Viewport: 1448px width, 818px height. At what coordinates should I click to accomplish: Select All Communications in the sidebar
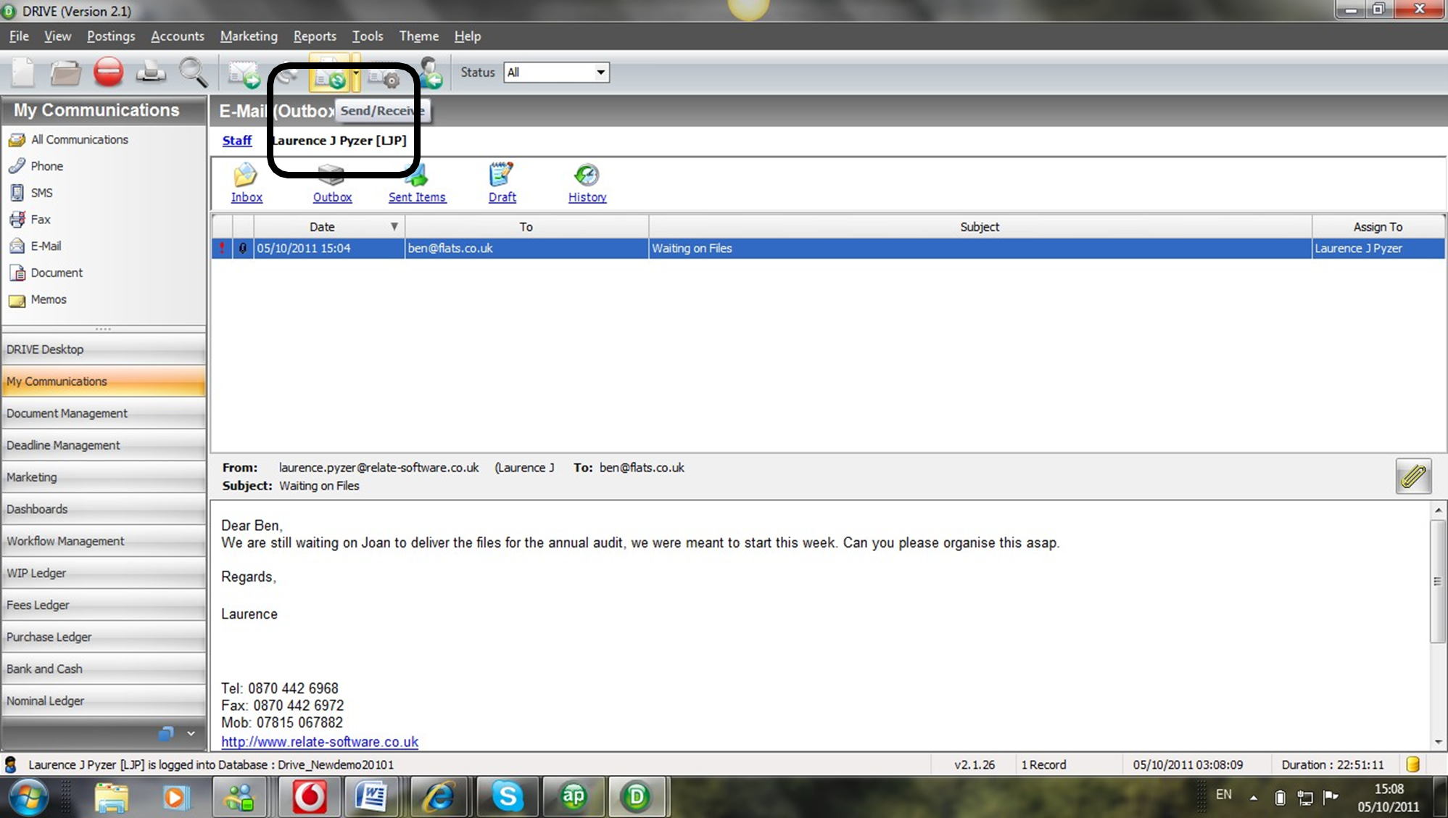tap(80, 139)
